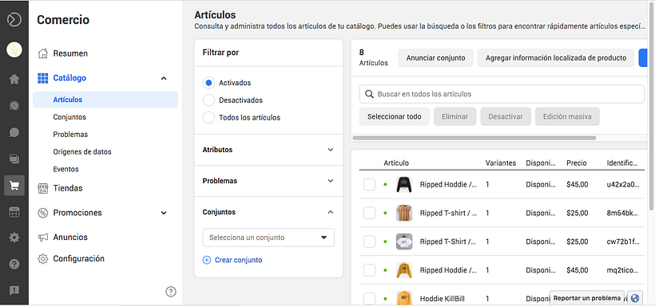This screenshot has height=306, width=655.
Task: Click the Seleccionar todo button
Action: coord(395,116)
